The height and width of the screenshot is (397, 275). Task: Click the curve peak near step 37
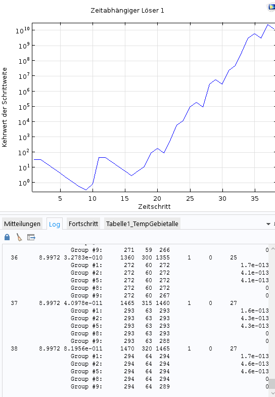pyautogui.click(x=267, y=25)
